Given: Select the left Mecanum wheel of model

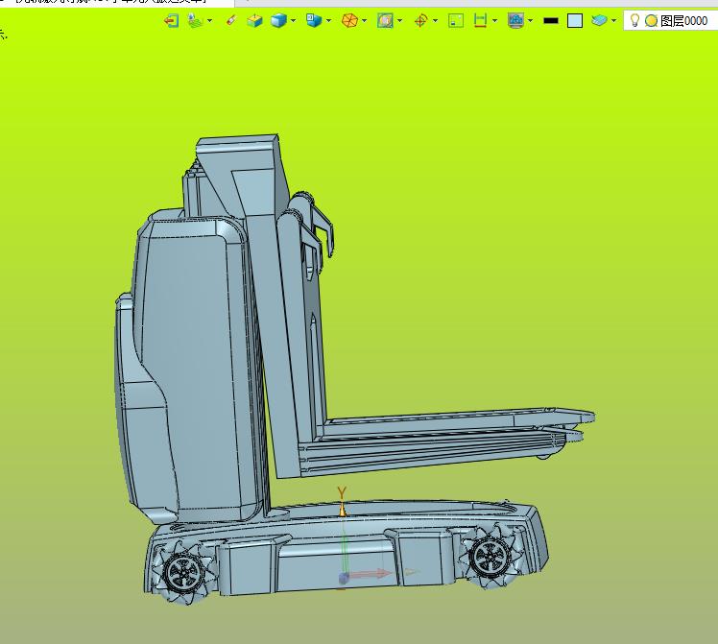Looking at the screenshot, I should [x=183, y=571].
